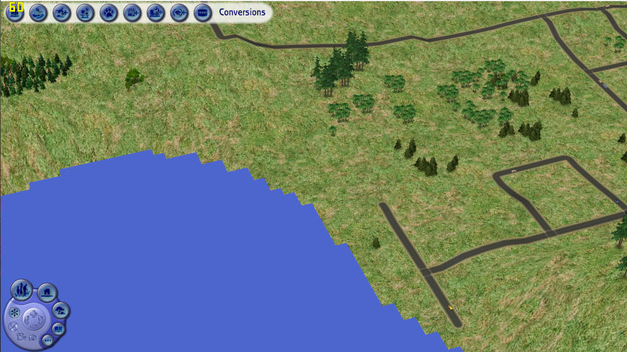The width and height of the screenshot is (627, 352).
Task: Open the options three-dots button
Action: [48, 341]
